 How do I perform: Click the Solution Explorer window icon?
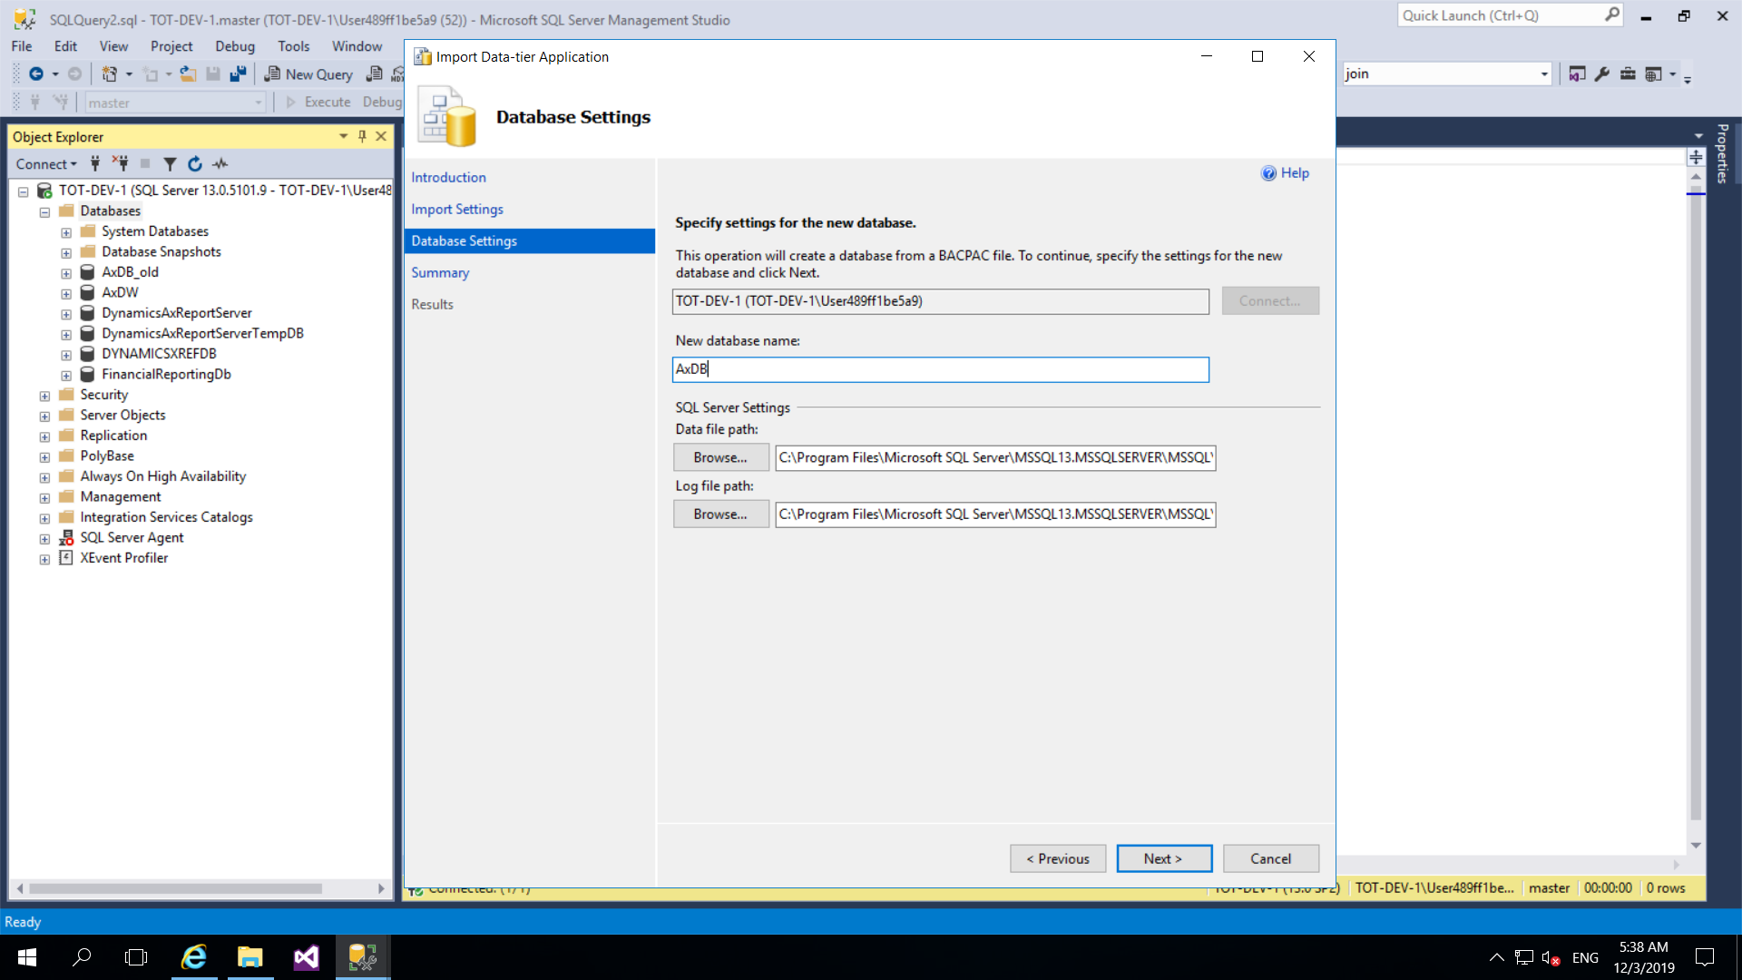click(1578, 74)
